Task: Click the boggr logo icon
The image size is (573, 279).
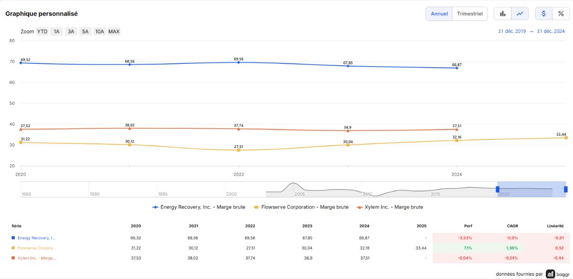Action: point(551,274)
